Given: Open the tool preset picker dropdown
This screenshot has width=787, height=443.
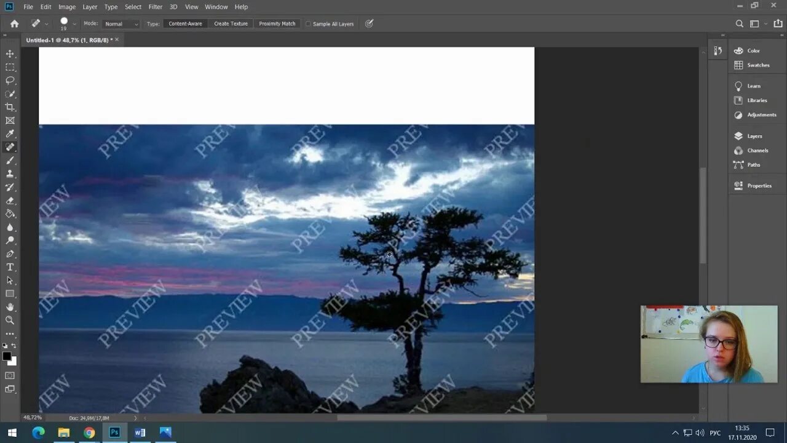Looking at the screenshot, I should pyautogui.click(x=46, y=24).
